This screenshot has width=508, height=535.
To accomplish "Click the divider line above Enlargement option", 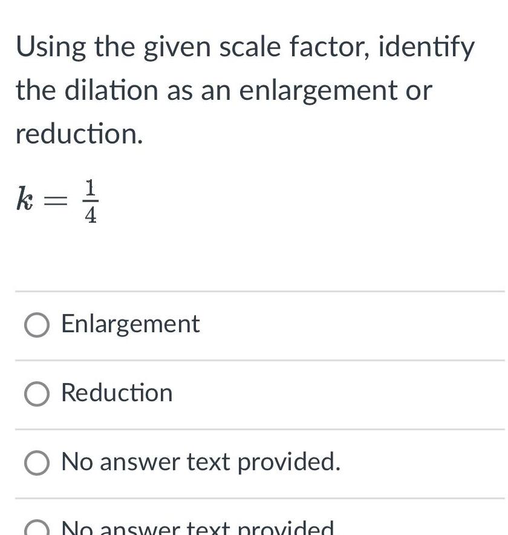I will [x=254, y=290].
